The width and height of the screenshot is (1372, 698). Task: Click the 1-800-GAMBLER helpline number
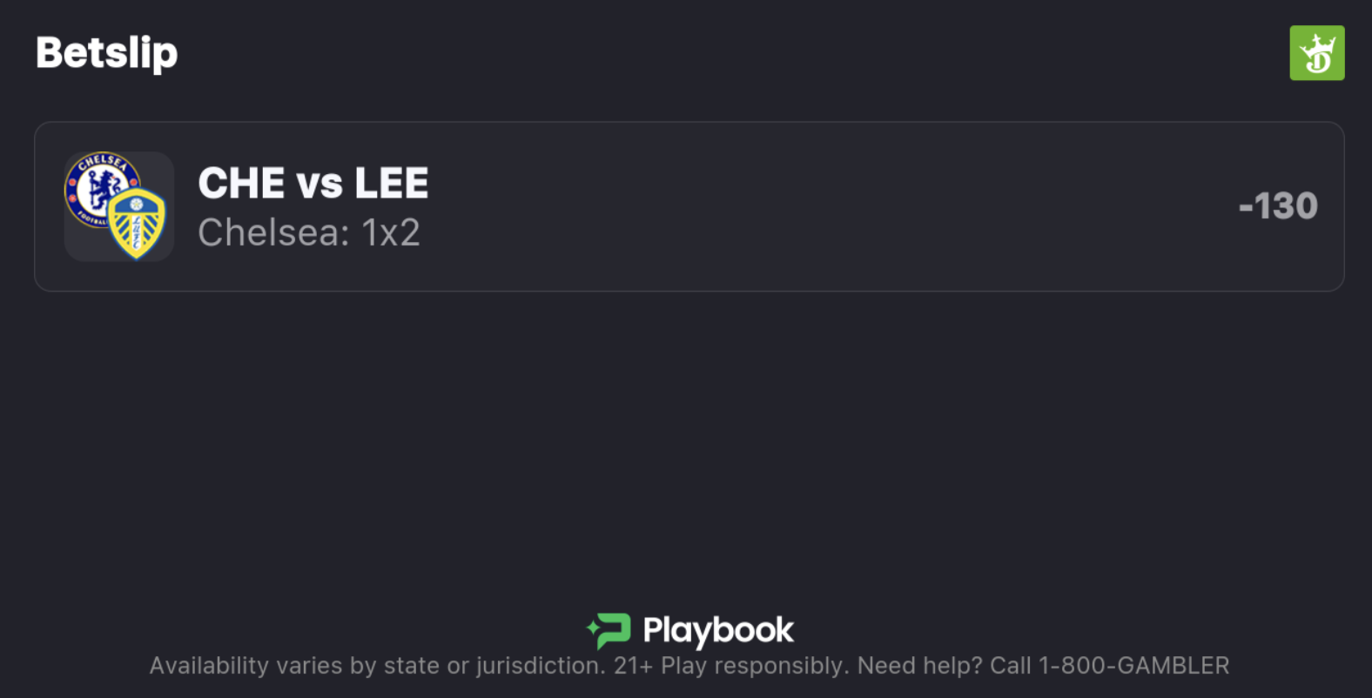[x=1133, y=666]
